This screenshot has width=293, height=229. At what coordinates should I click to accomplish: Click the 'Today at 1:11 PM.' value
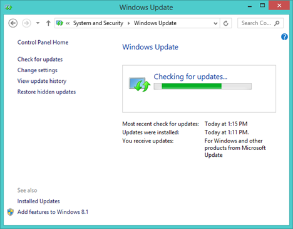pyautogui.click(x=227, y=132)
